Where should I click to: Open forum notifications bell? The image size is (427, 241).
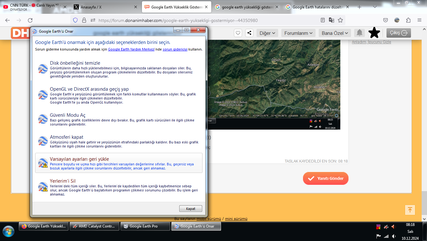[359, 33]
